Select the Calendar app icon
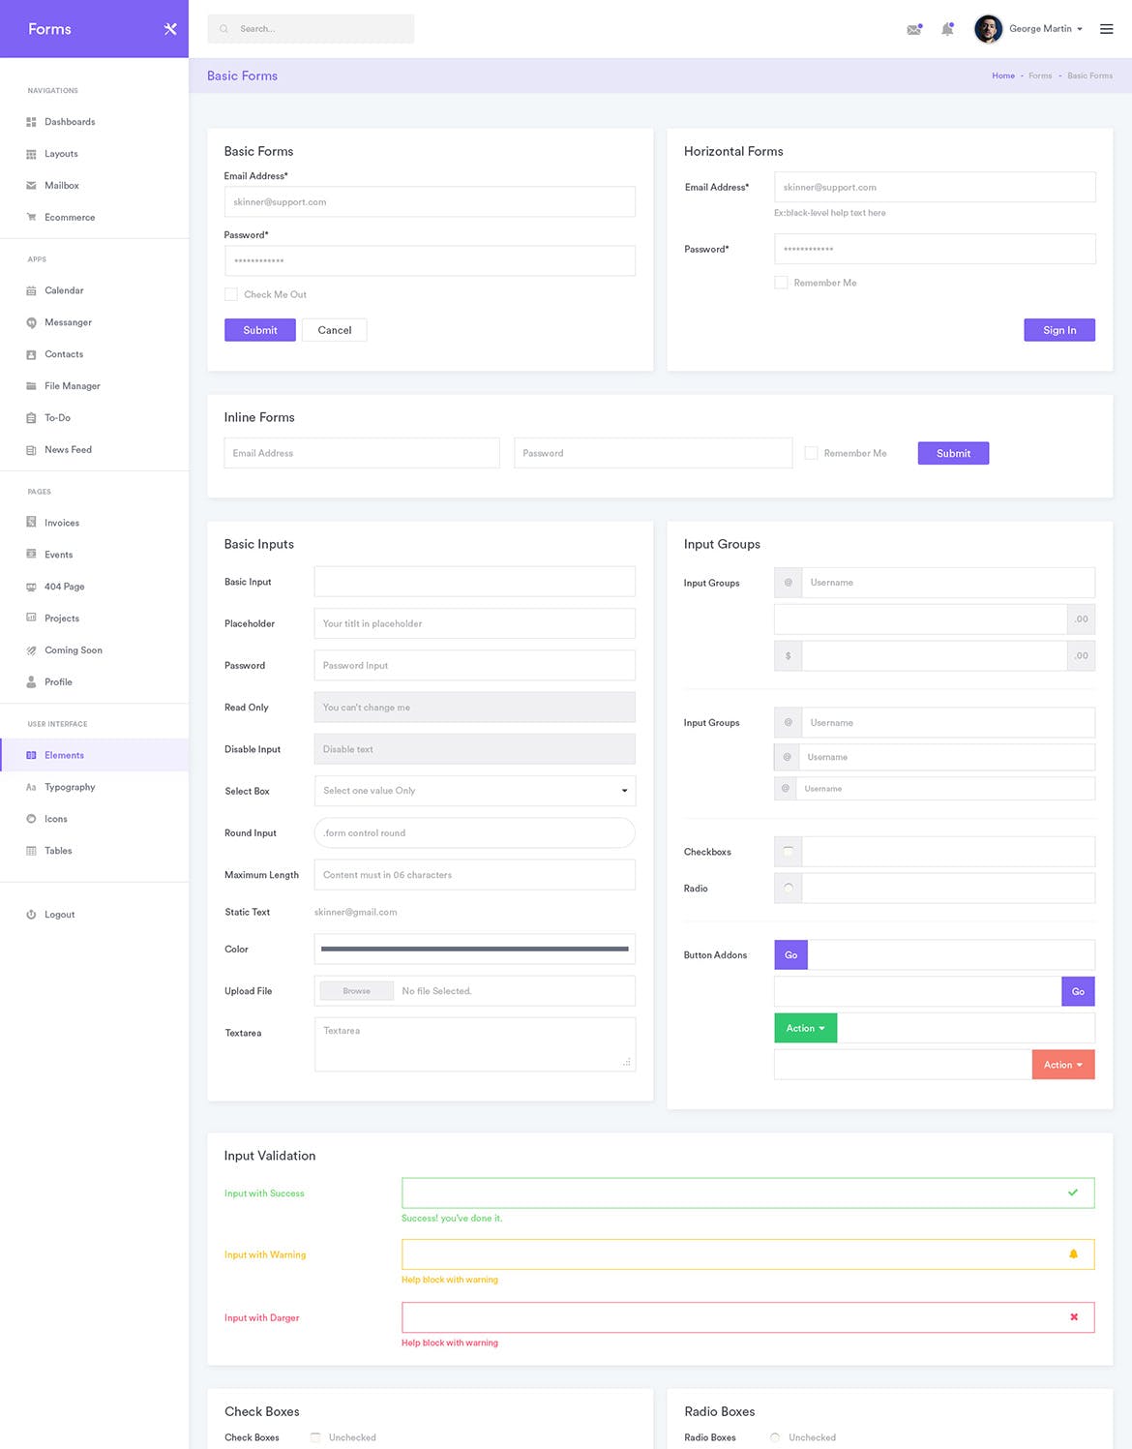 [x=32, y=290]
